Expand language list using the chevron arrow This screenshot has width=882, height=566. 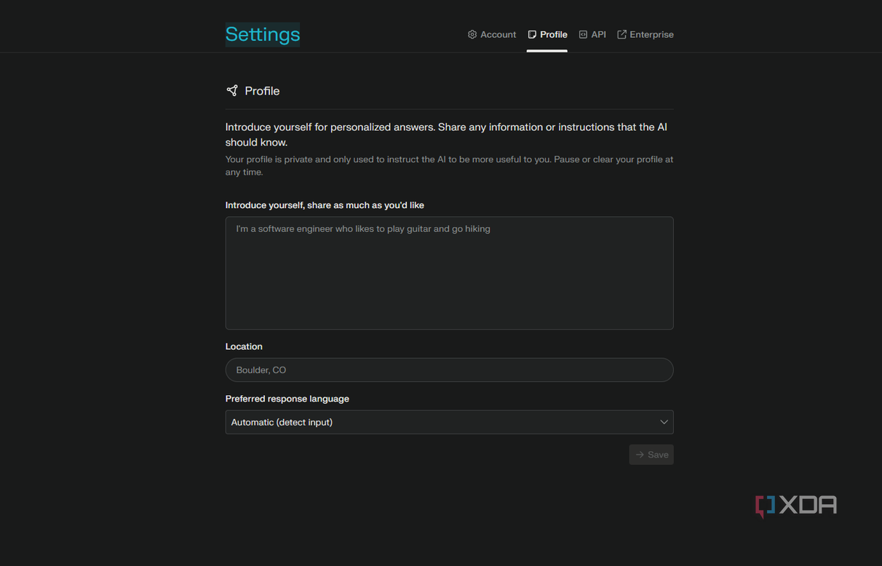click(664, 422)
